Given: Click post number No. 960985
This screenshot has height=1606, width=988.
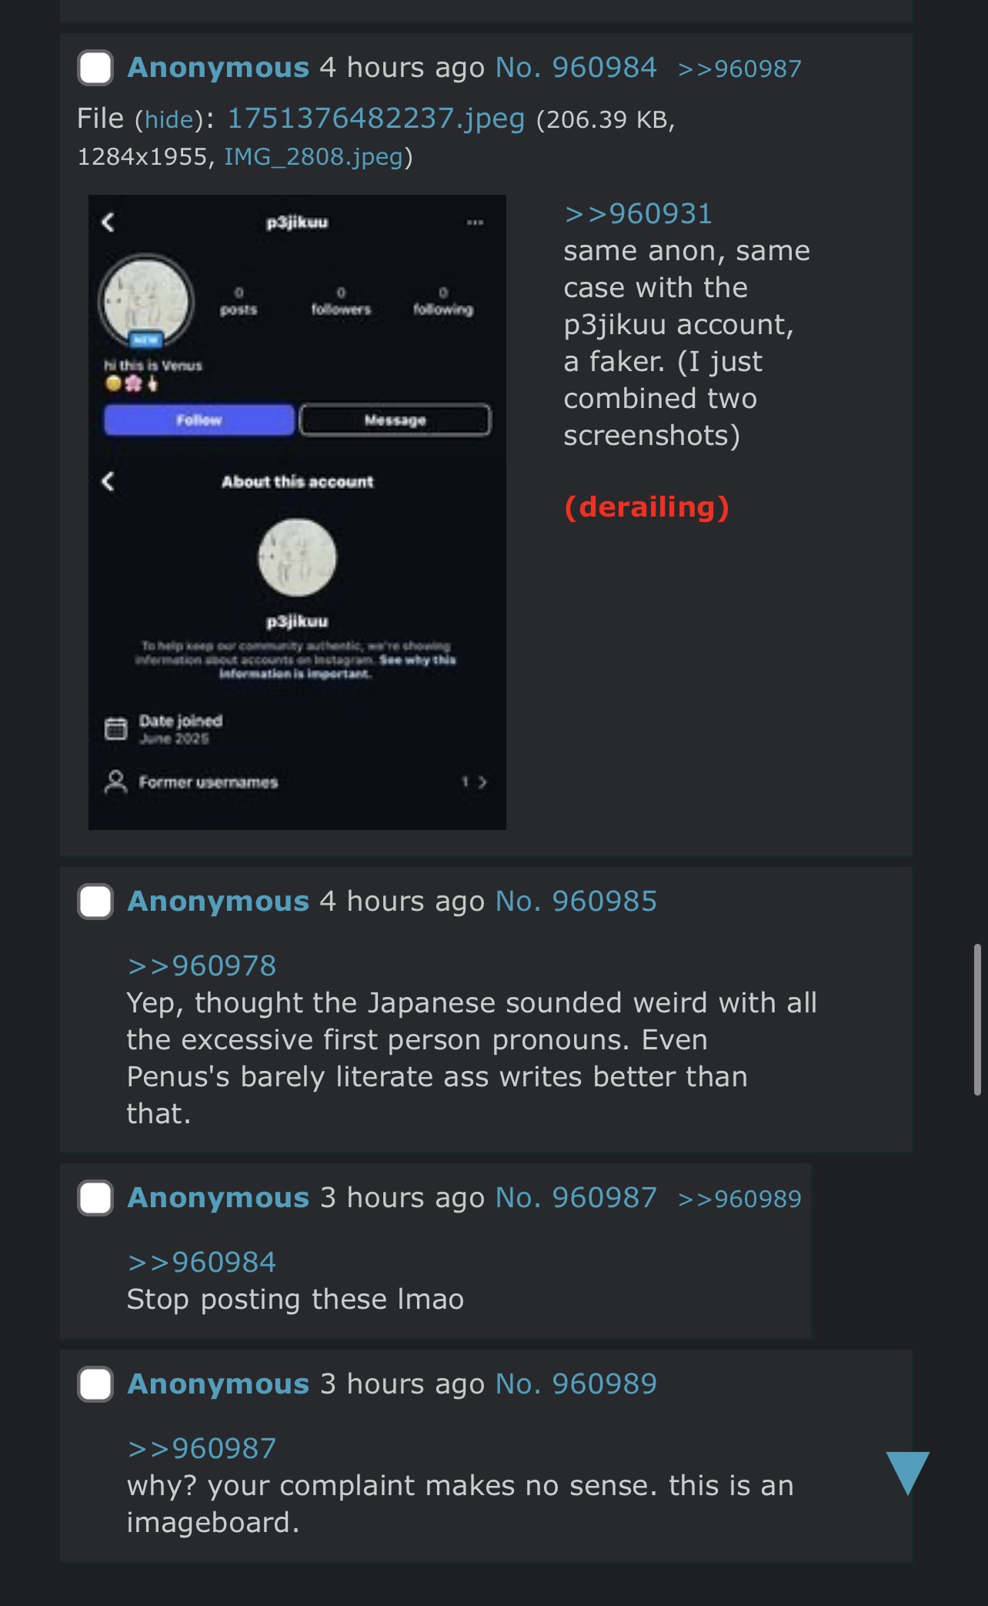Looking at the screenshot, I should 576,902.
